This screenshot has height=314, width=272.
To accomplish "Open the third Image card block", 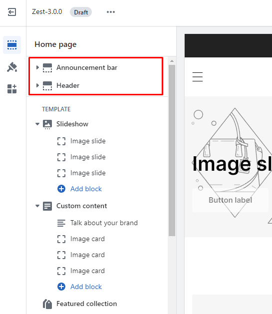I will (87, 271).
